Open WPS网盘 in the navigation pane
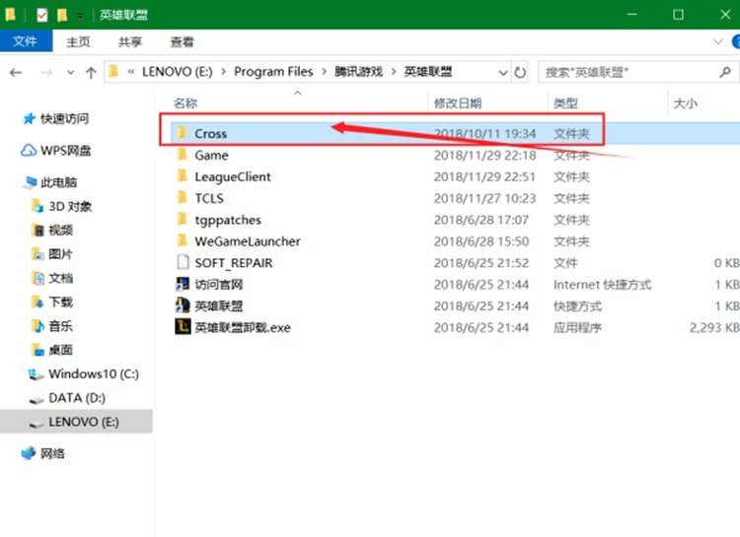This screenshot has height=537, width=740. [65, 151]
